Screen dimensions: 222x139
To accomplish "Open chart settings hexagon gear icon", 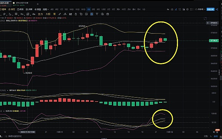I will point(188,9).
